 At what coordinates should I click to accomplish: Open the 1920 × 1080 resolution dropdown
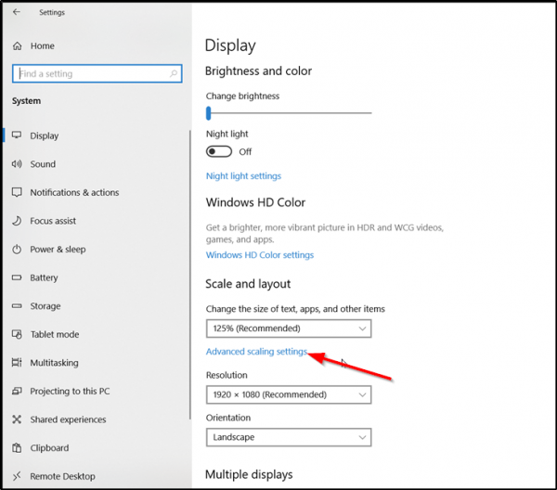click(x=289, y=394)
